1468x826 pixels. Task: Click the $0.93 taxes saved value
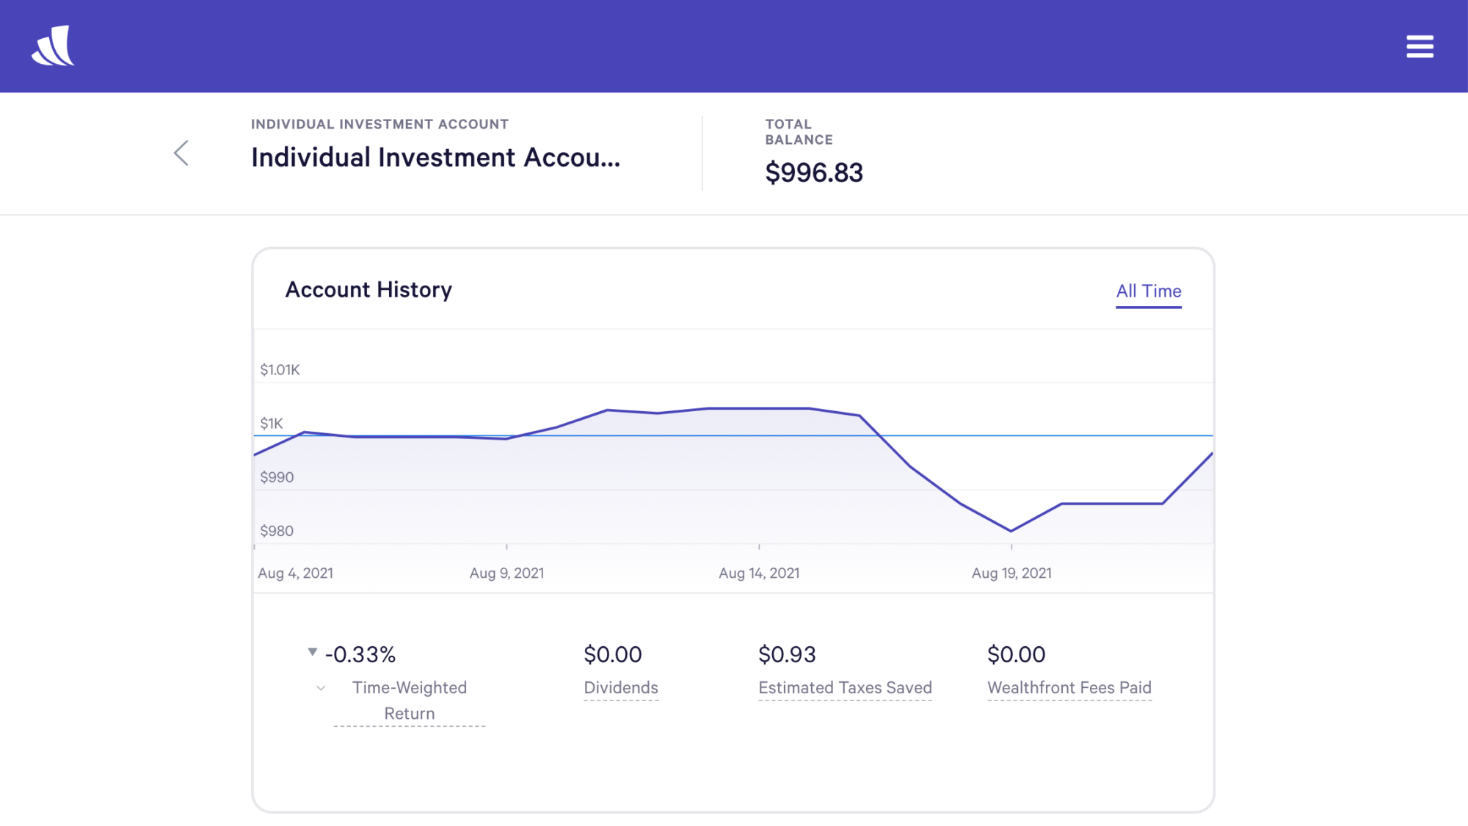pos(787,654)
